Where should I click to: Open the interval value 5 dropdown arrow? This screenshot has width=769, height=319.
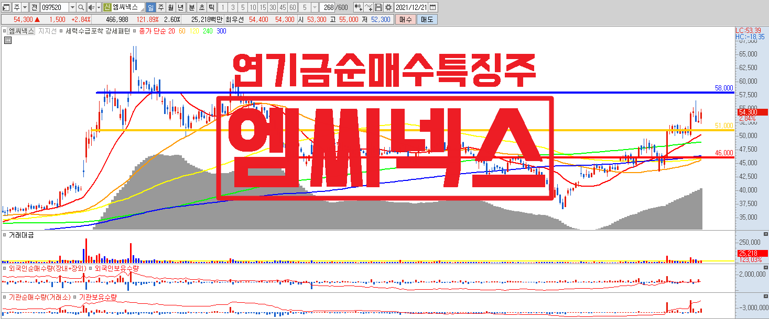[315, 7]
